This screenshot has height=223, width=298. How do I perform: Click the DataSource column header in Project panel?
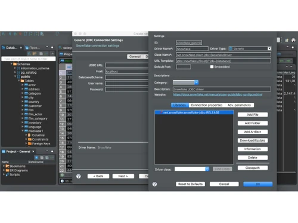pos(36,162)
